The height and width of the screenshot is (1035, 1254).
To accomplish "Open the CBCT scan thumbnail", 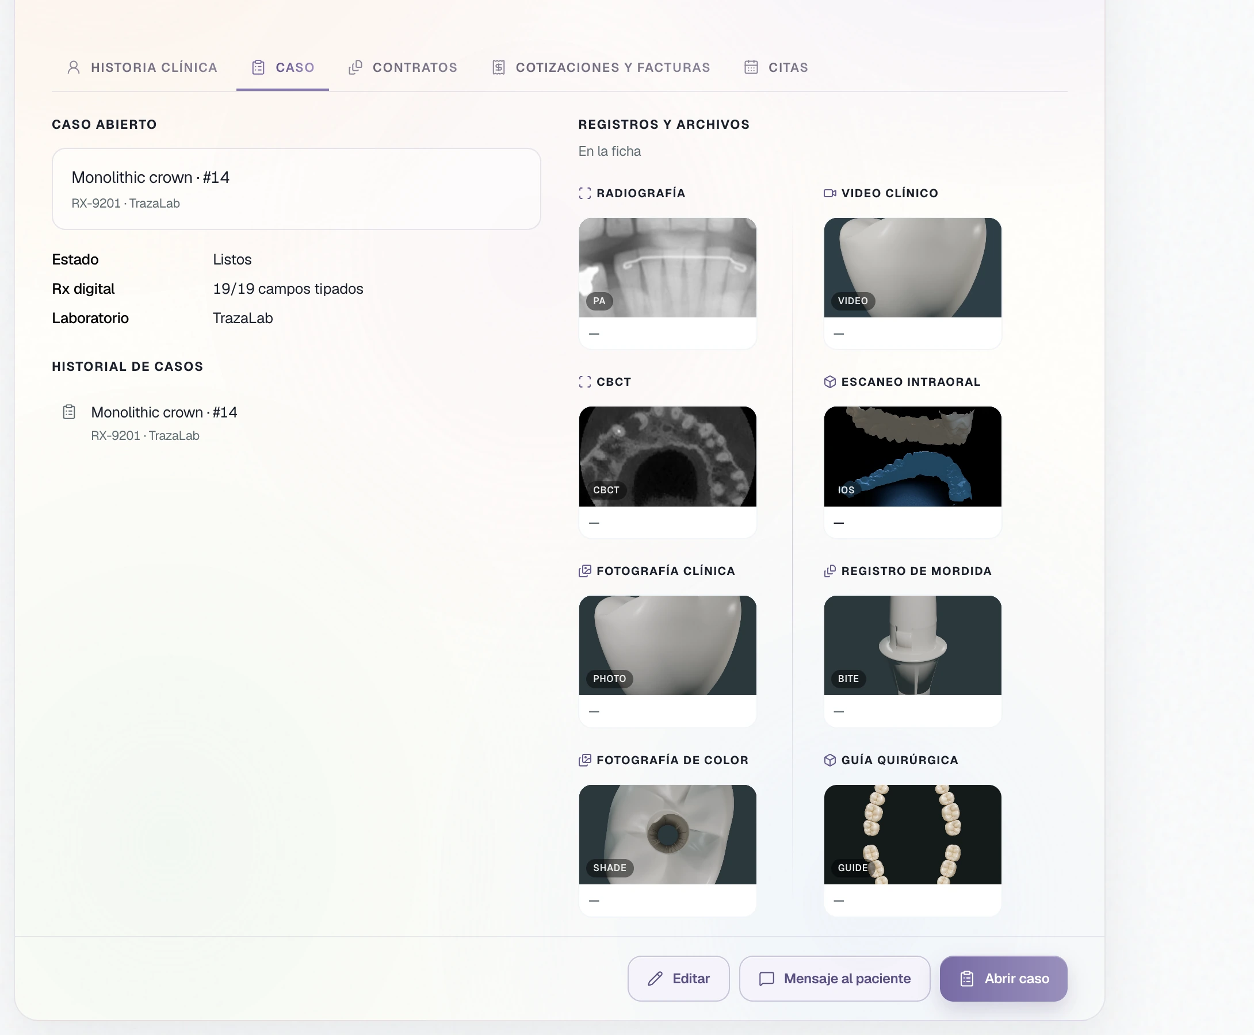I will pos(668,457).
